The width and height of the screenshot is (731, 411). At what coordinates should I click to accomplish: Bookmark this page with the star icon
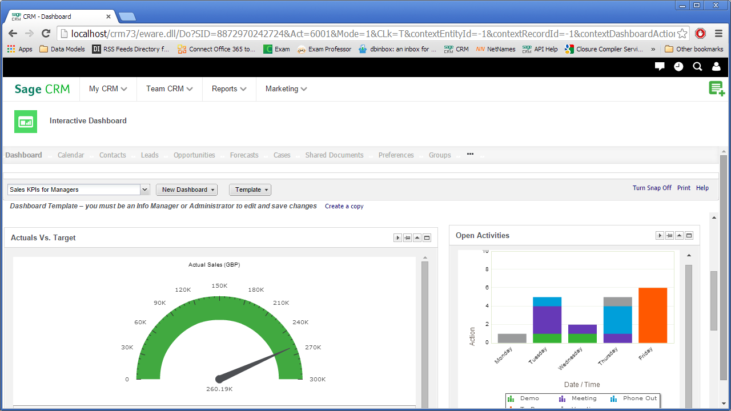(x=682, y=34)
